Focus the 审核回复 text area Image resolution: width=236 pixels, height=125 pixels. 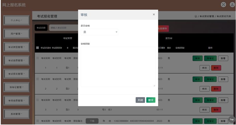pos(118,67)
